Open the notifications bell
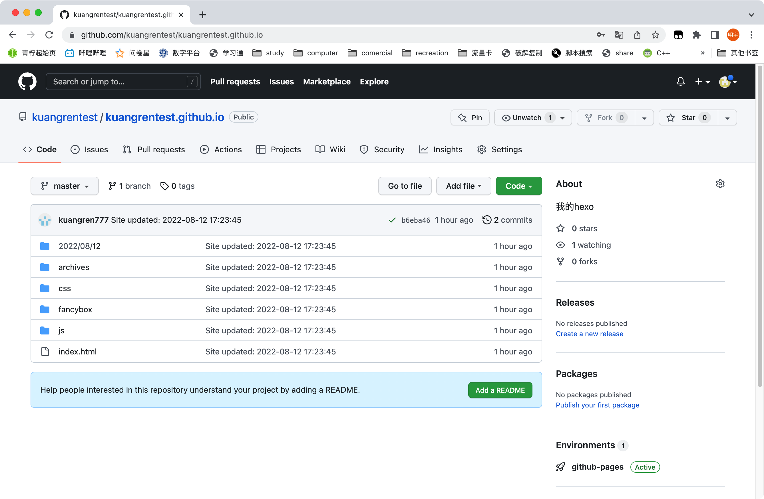Image resolution: width=764 pixels, height=499 pixels. (x=680, y=82)
